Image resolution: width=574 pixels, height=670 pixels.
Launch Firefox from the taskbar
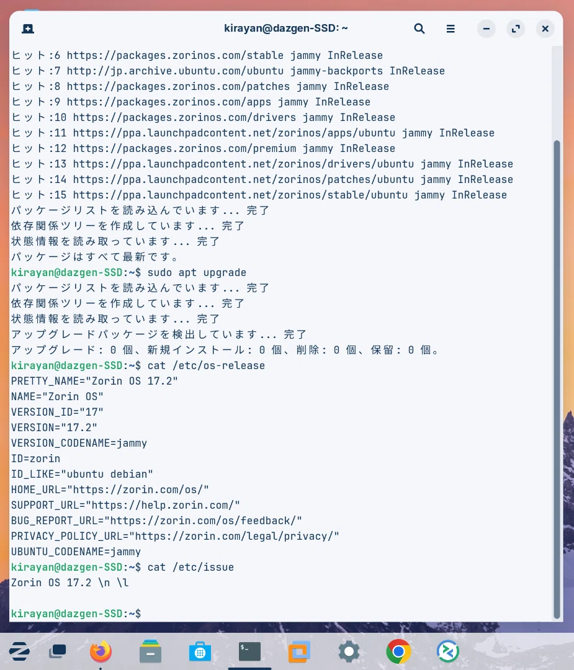(101, 651)
